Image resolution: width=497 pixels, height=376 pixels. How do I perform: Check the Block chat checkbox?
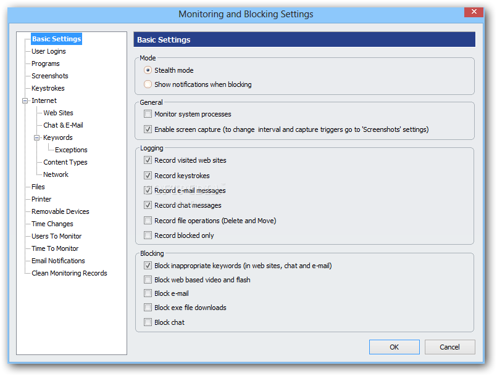pyautogui.click(x=148, y=322)
